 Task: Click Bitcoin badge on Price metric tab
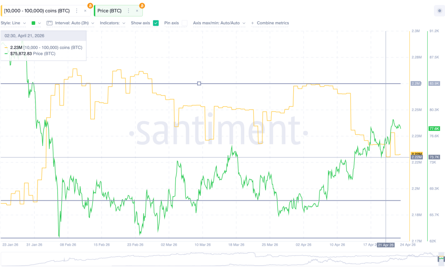(x=142, y=6)
